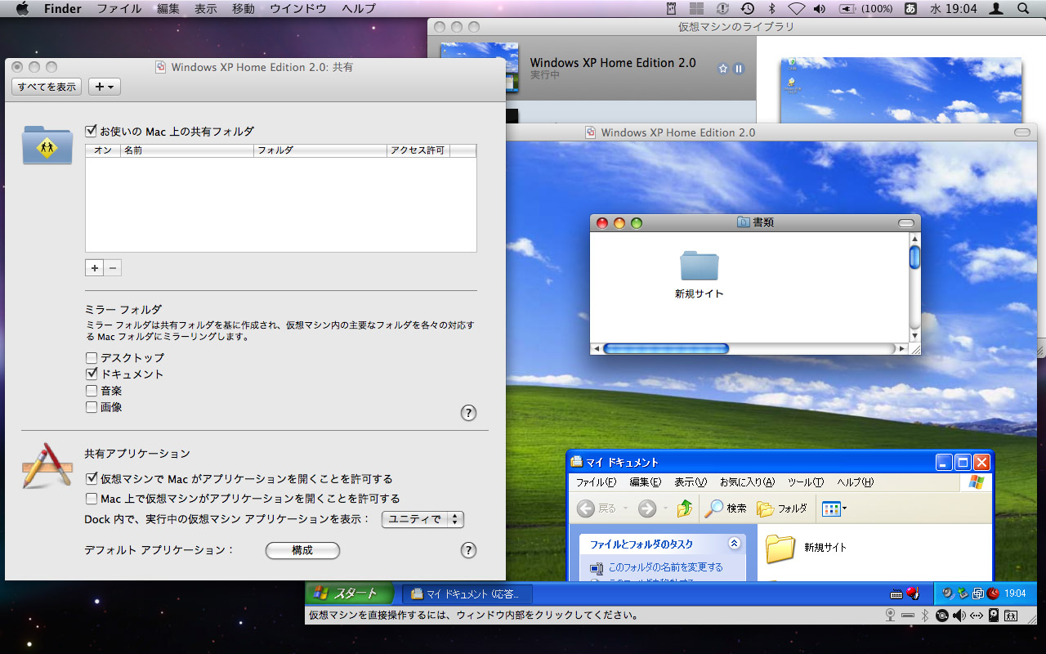Click the toolbar pill button in 書類 window

tap(905, 222)
